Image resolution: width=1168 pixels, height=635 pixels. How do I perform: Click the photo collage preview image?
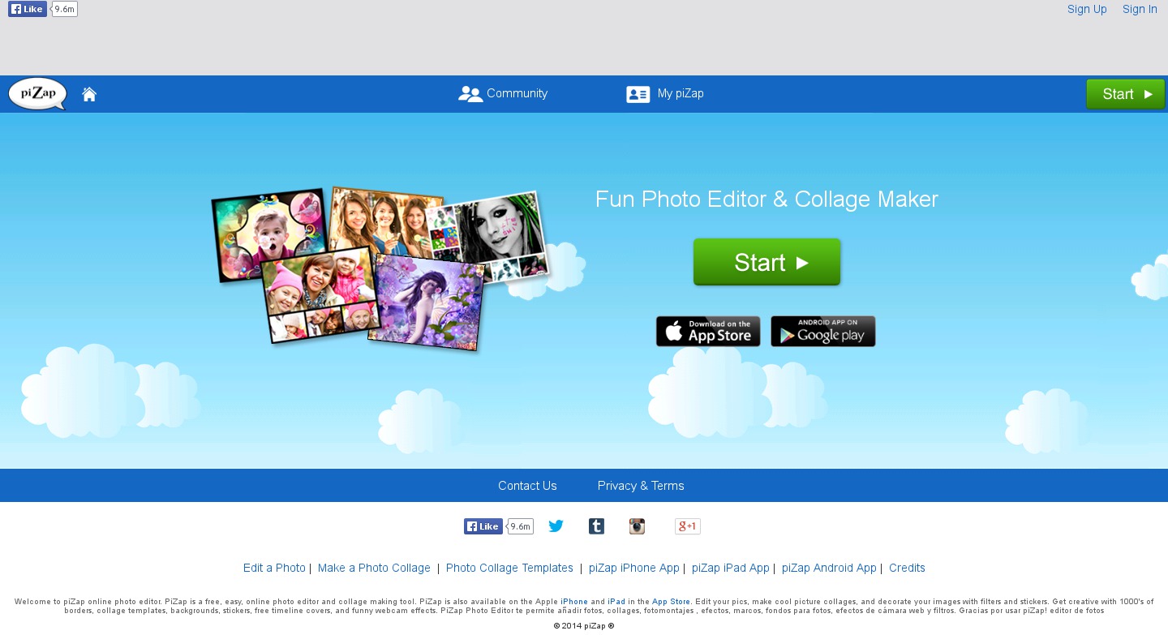pyautogui.click(x=380, y=268)
